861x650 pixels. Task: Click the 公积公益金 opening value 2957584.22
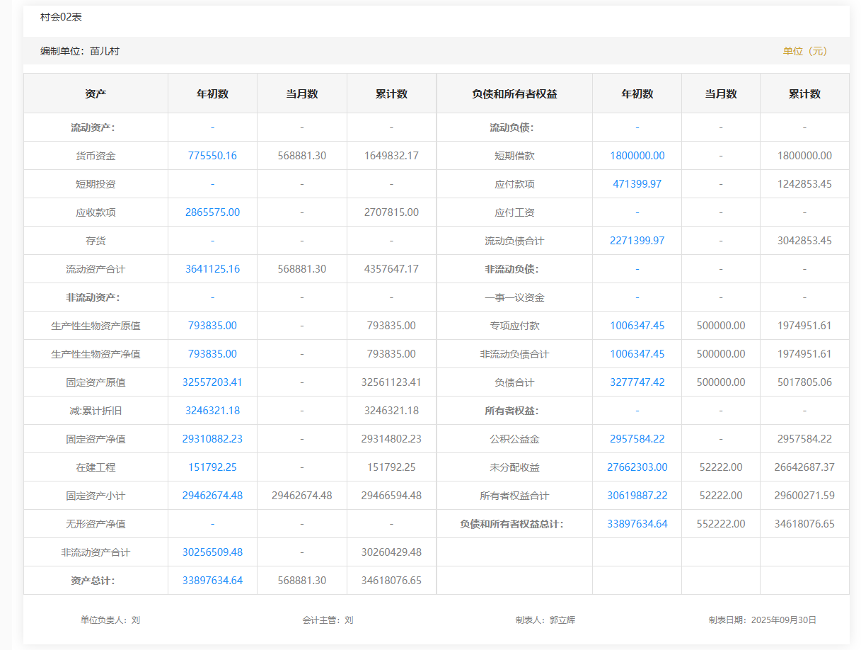click(x=637, y=439)
